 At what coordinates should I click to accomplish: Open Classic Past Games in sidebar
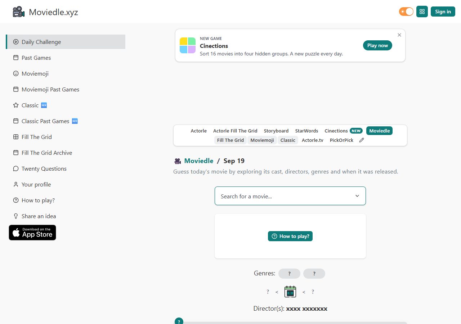66,121
